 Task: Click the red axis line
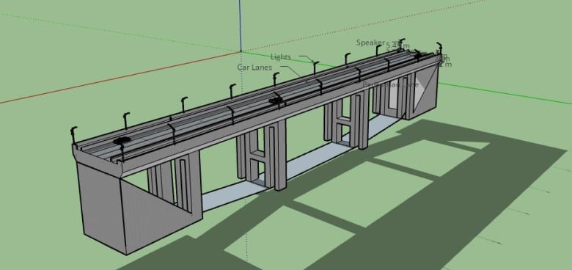pyautogui.click(x=120, y=77)
